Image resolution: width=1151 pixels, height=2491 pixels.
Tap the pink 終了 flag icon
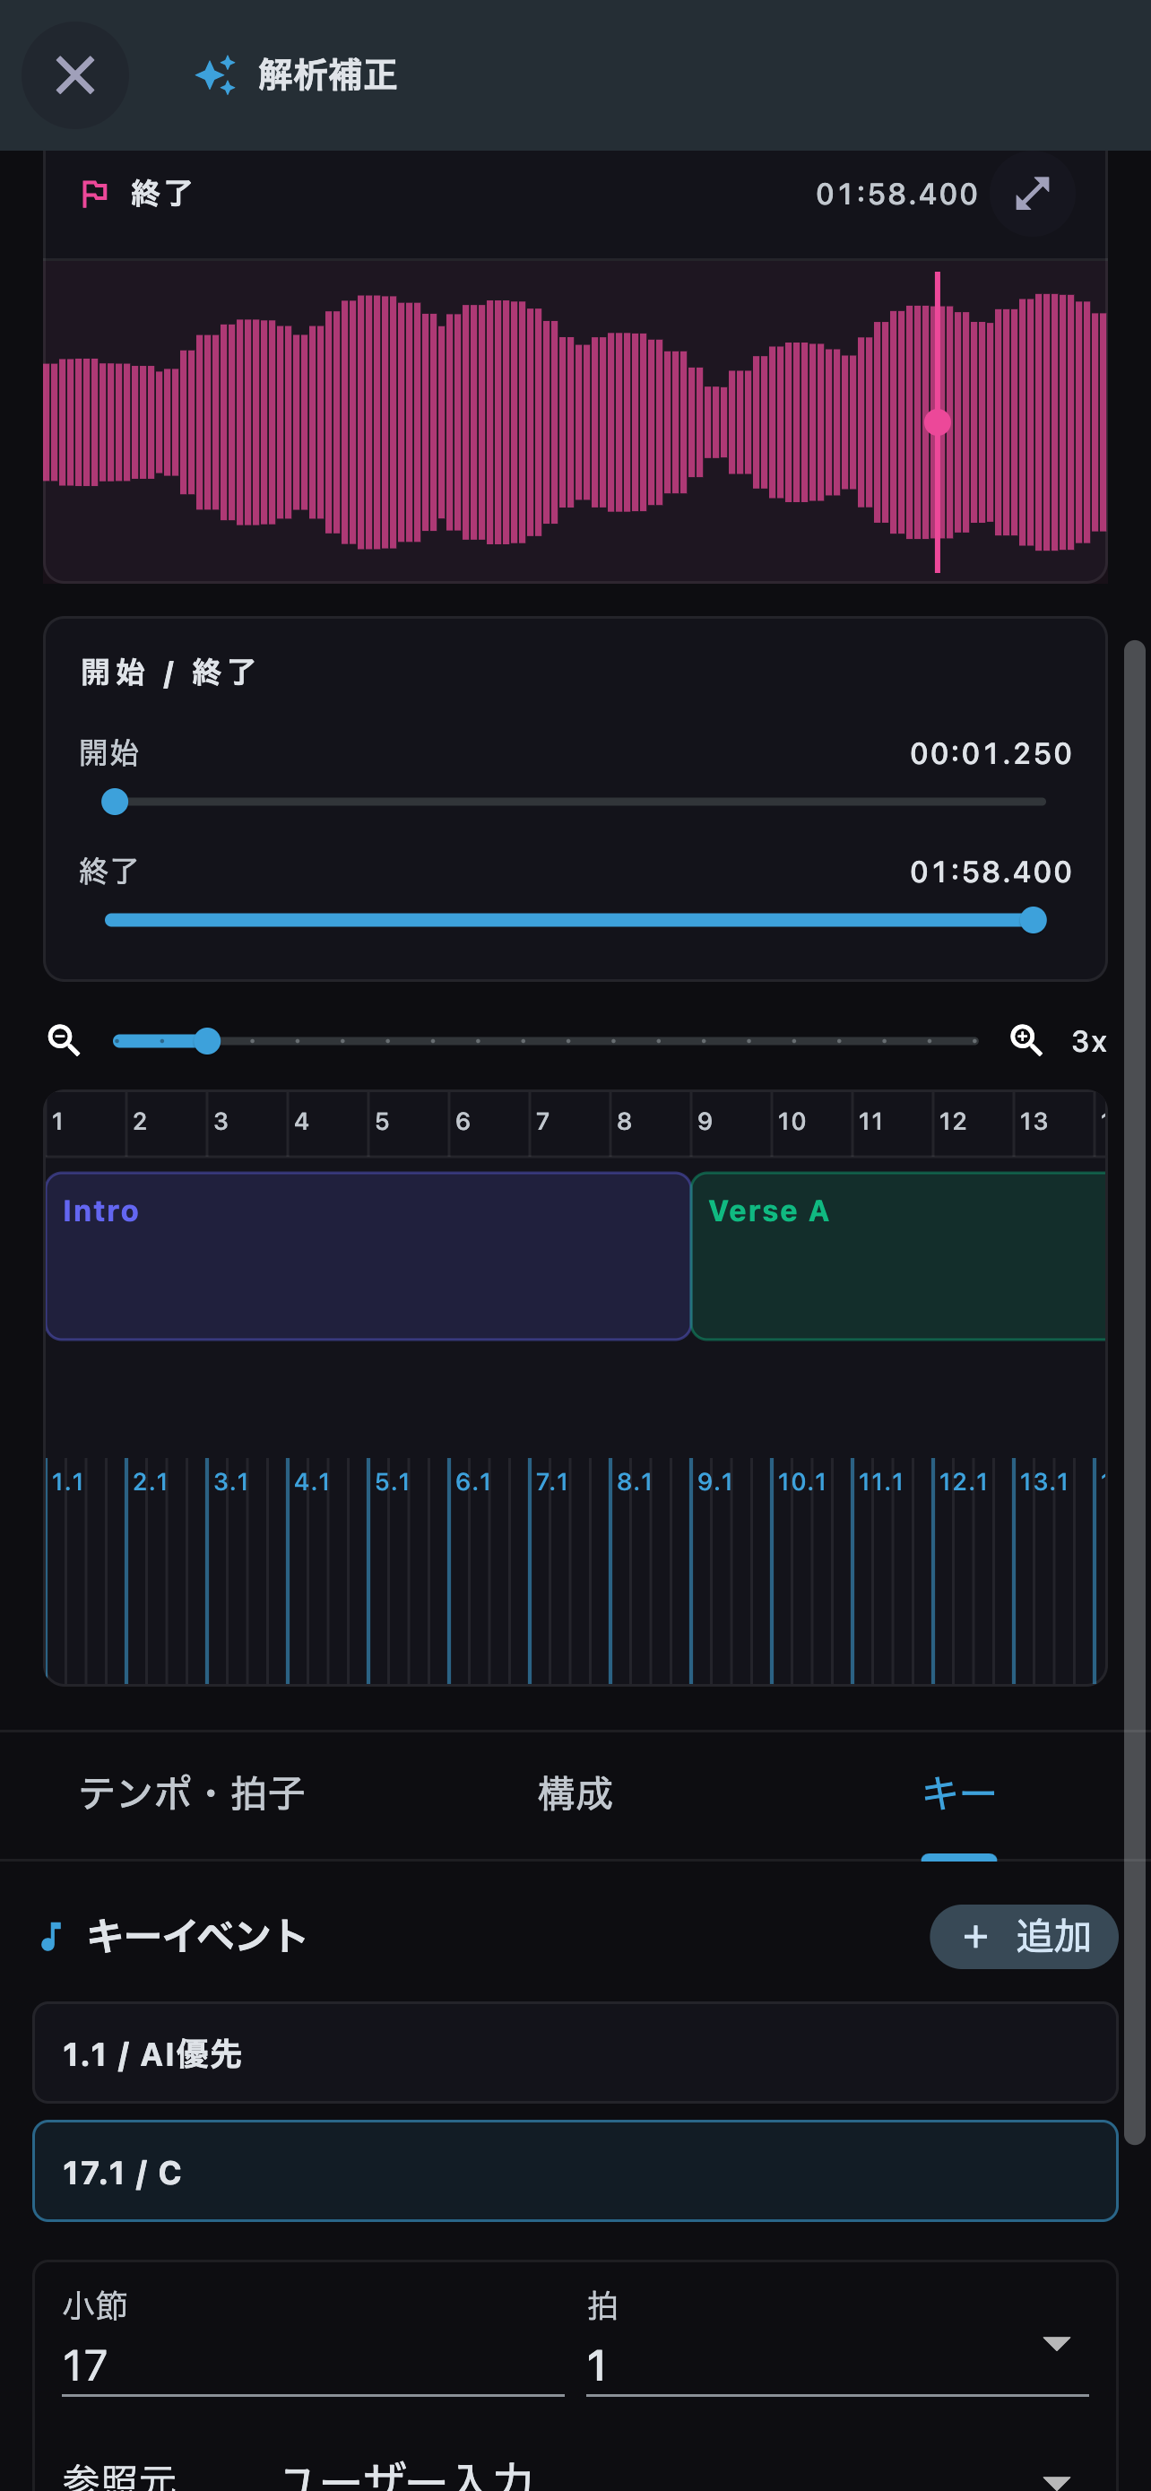click(x=95, y=194)
